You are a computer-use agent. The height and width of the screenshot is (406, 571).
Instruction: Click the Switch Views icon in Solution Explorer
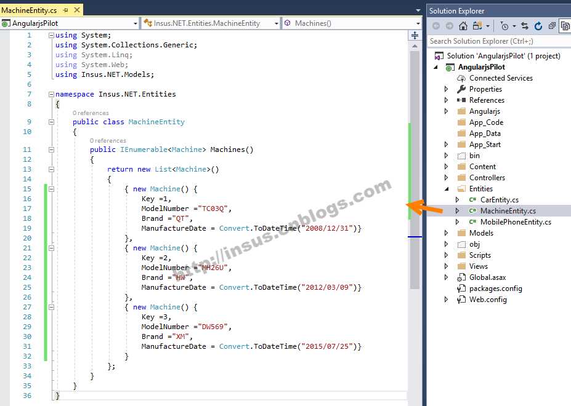[x=477, y=26]
